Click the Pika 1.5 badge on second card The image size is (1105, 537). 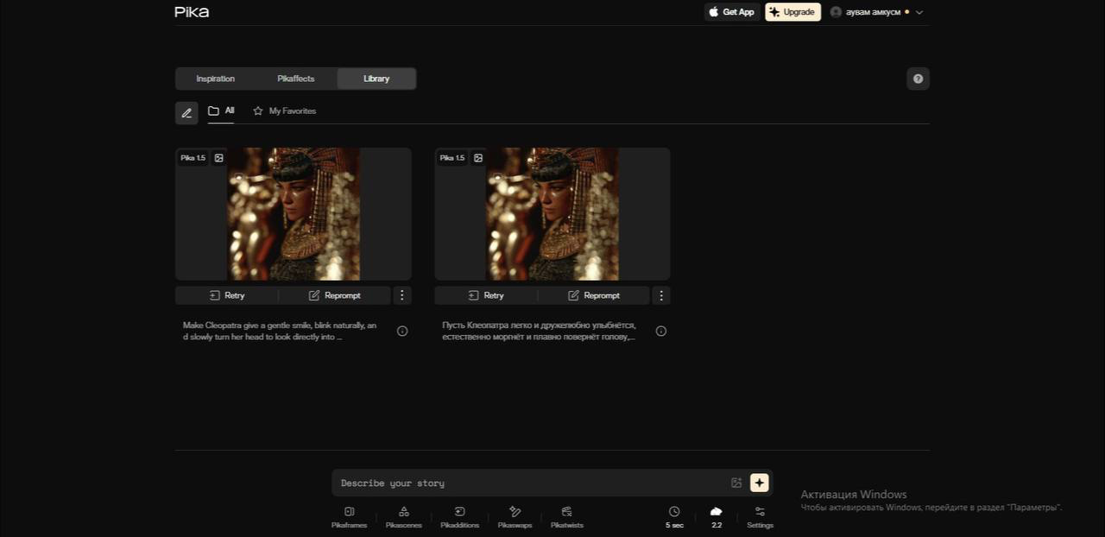coord(452,158)
